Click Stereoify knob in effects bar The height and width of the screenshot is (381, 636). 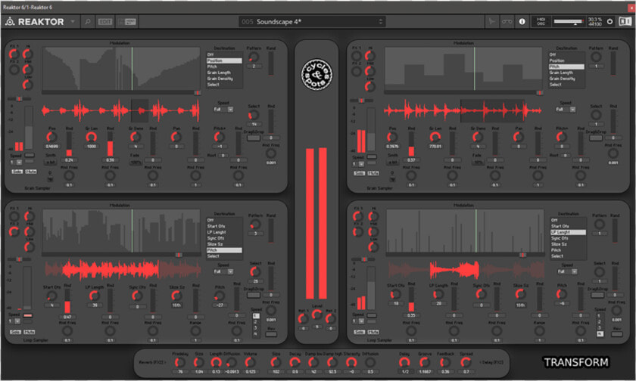tap(351, 363)
